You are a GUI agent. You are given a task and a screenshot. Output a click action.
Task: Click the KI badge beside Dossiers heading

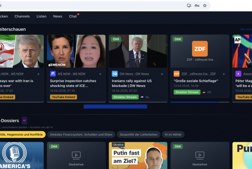(x=24, y=120)
